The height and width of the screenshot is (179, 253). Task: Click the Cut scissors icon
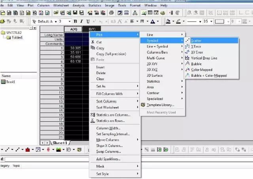[x=93, y=42]
